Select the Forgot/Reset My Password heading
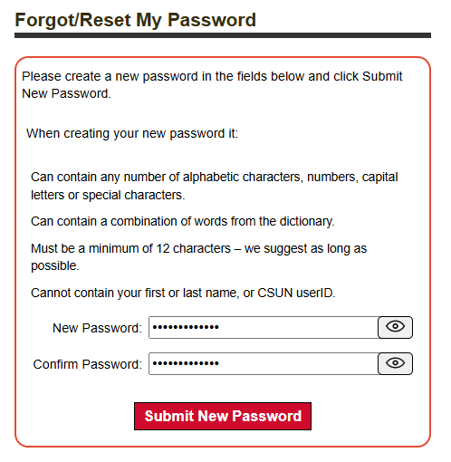This screenshot has width=451, height=462. point(136,20)
